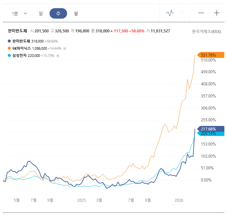Click the orange SK하이닉스 color dot
This screenshot has width=227, height=220.
pyautogui.click(x=9, y=48)
